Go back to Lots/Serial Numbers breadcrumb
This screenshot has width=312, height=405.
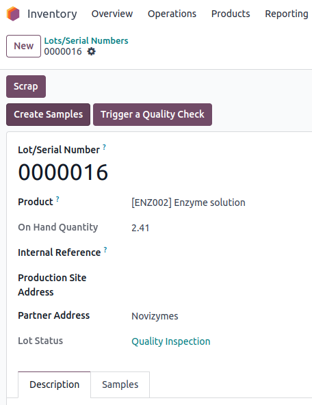tap(86, 40)
